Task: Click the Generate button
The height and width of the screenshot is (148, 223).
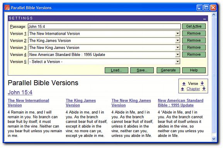Action: (x=168, y=70)
